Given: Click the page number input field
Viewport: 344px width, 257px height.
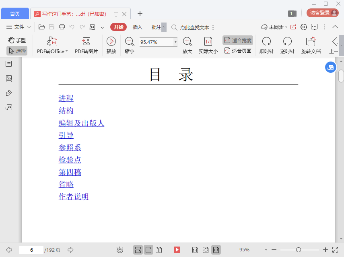Looking at the screenshot, I should pyautogui.click(x=31, y=250).
